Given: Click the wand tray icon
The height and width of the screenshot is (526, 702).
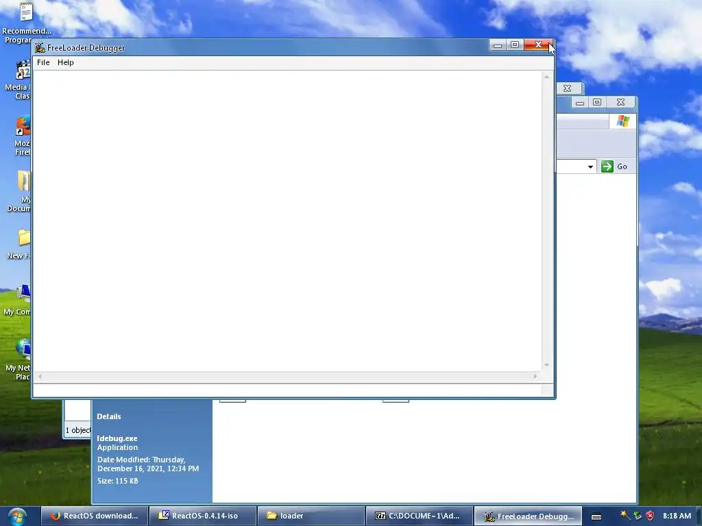Looking at the screenshot, I should (625, 516).
